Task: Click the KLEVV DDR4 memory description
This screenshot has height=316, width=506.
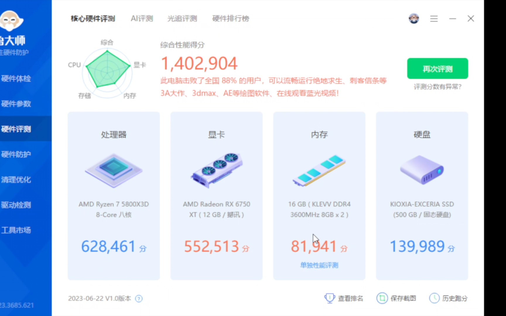Action: click(x=319, y=209)
